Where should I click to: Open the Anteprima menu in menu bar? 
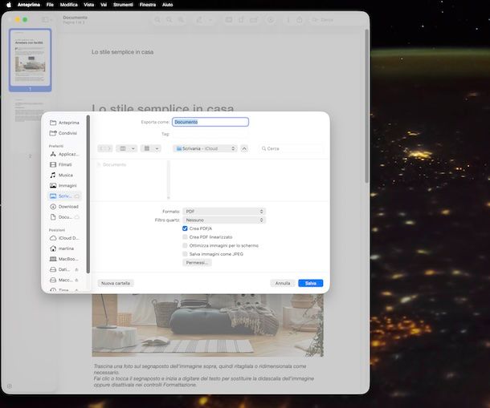point(29,5)
